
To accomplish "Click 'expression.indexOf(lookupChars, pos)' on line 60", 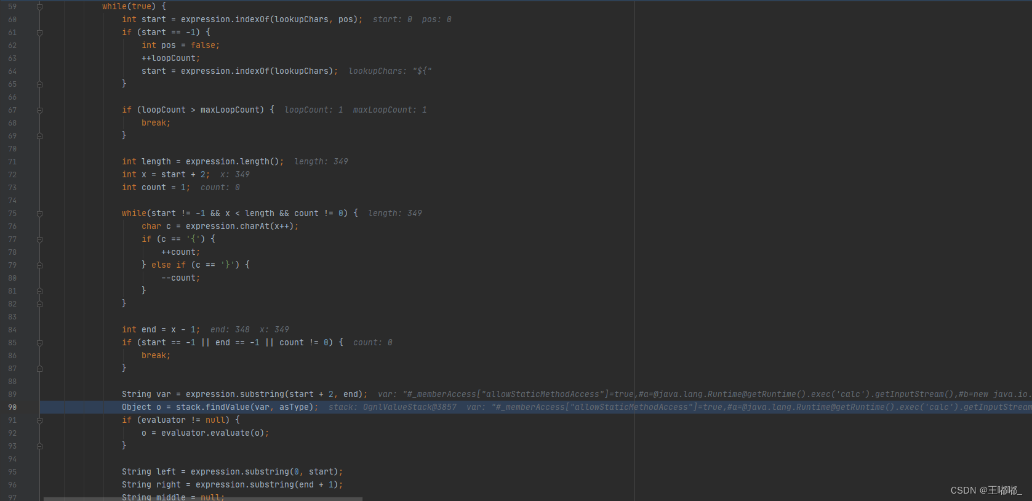I will pos(270,20).
